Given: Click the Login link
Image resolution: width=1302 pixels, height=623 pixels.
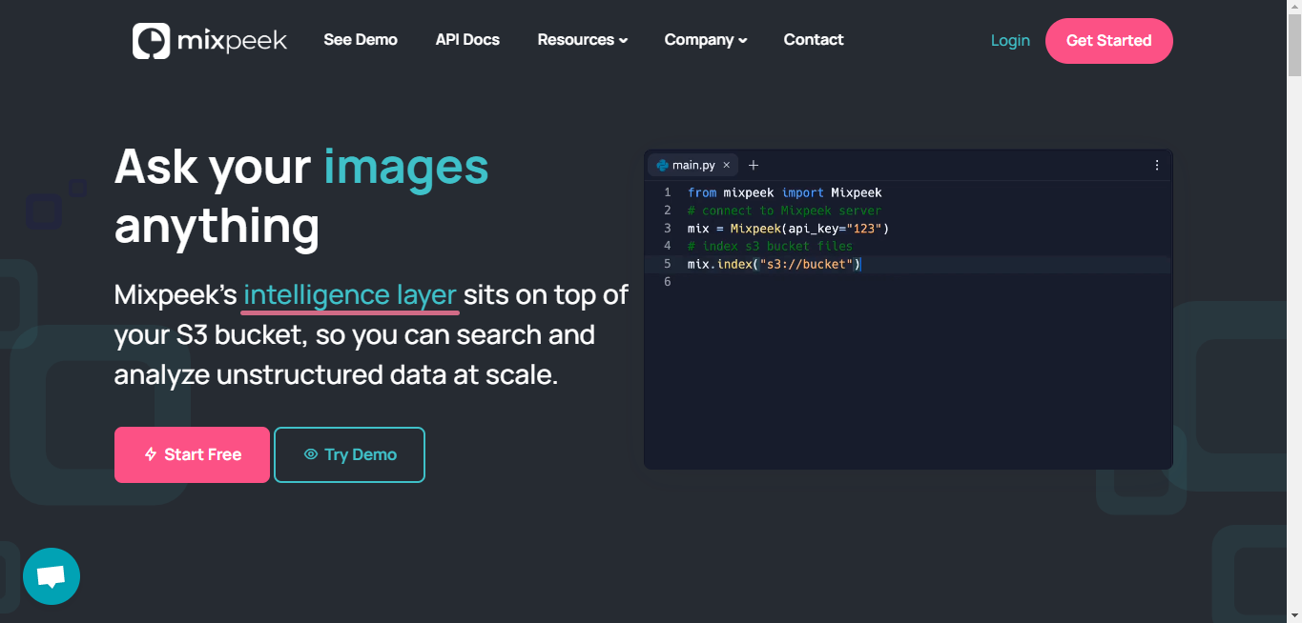Looking at the screenshot, I should click(1010, 40).
